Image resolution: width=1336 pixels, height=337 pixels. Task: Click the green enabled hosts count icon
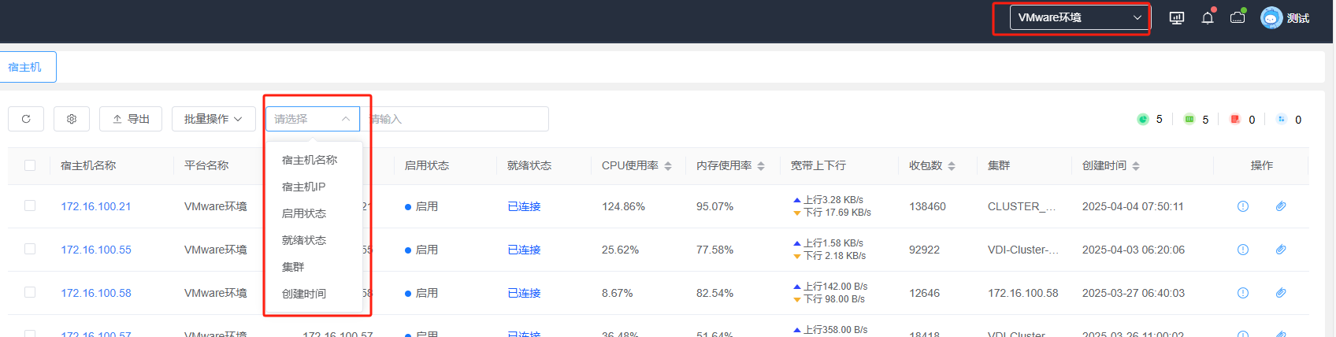1189,119
